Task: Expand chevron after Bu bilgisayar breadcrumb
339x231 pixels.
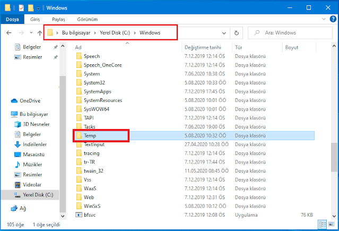Action: [x=95, y=33]
